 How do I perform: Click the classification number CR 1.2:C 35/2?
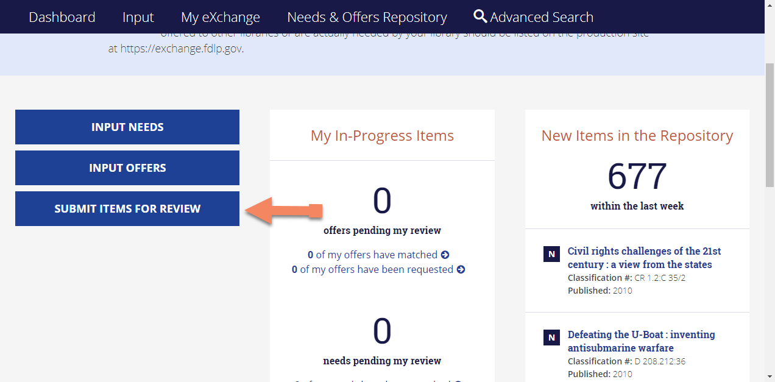(x=660, y=278)
